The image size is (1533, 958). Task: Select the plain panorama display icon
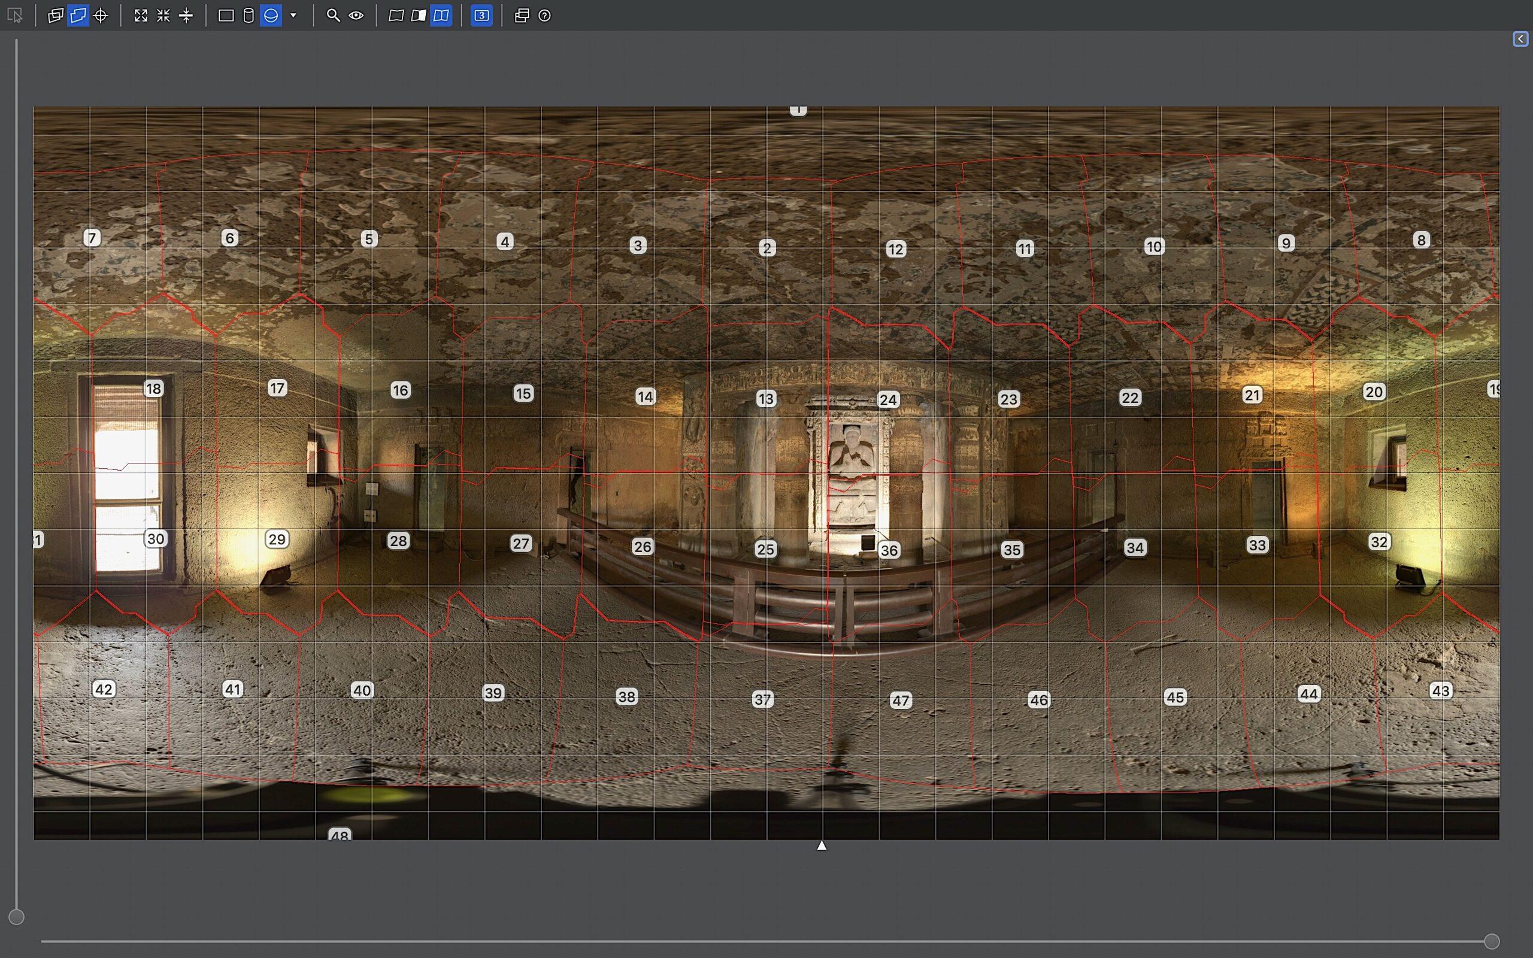[396, 15]
